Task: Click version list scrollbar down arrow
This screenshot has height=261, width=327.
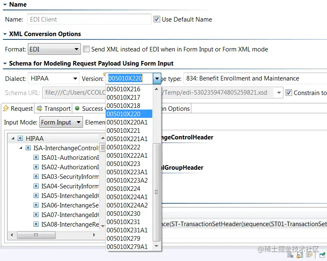Action: (156, 246)
